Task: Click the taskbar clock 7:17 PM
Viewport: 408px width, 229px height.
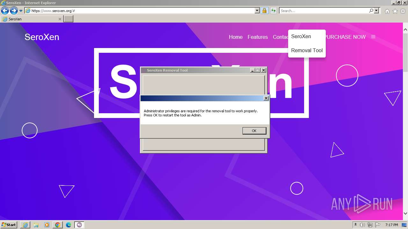Action: click(391, 225)
